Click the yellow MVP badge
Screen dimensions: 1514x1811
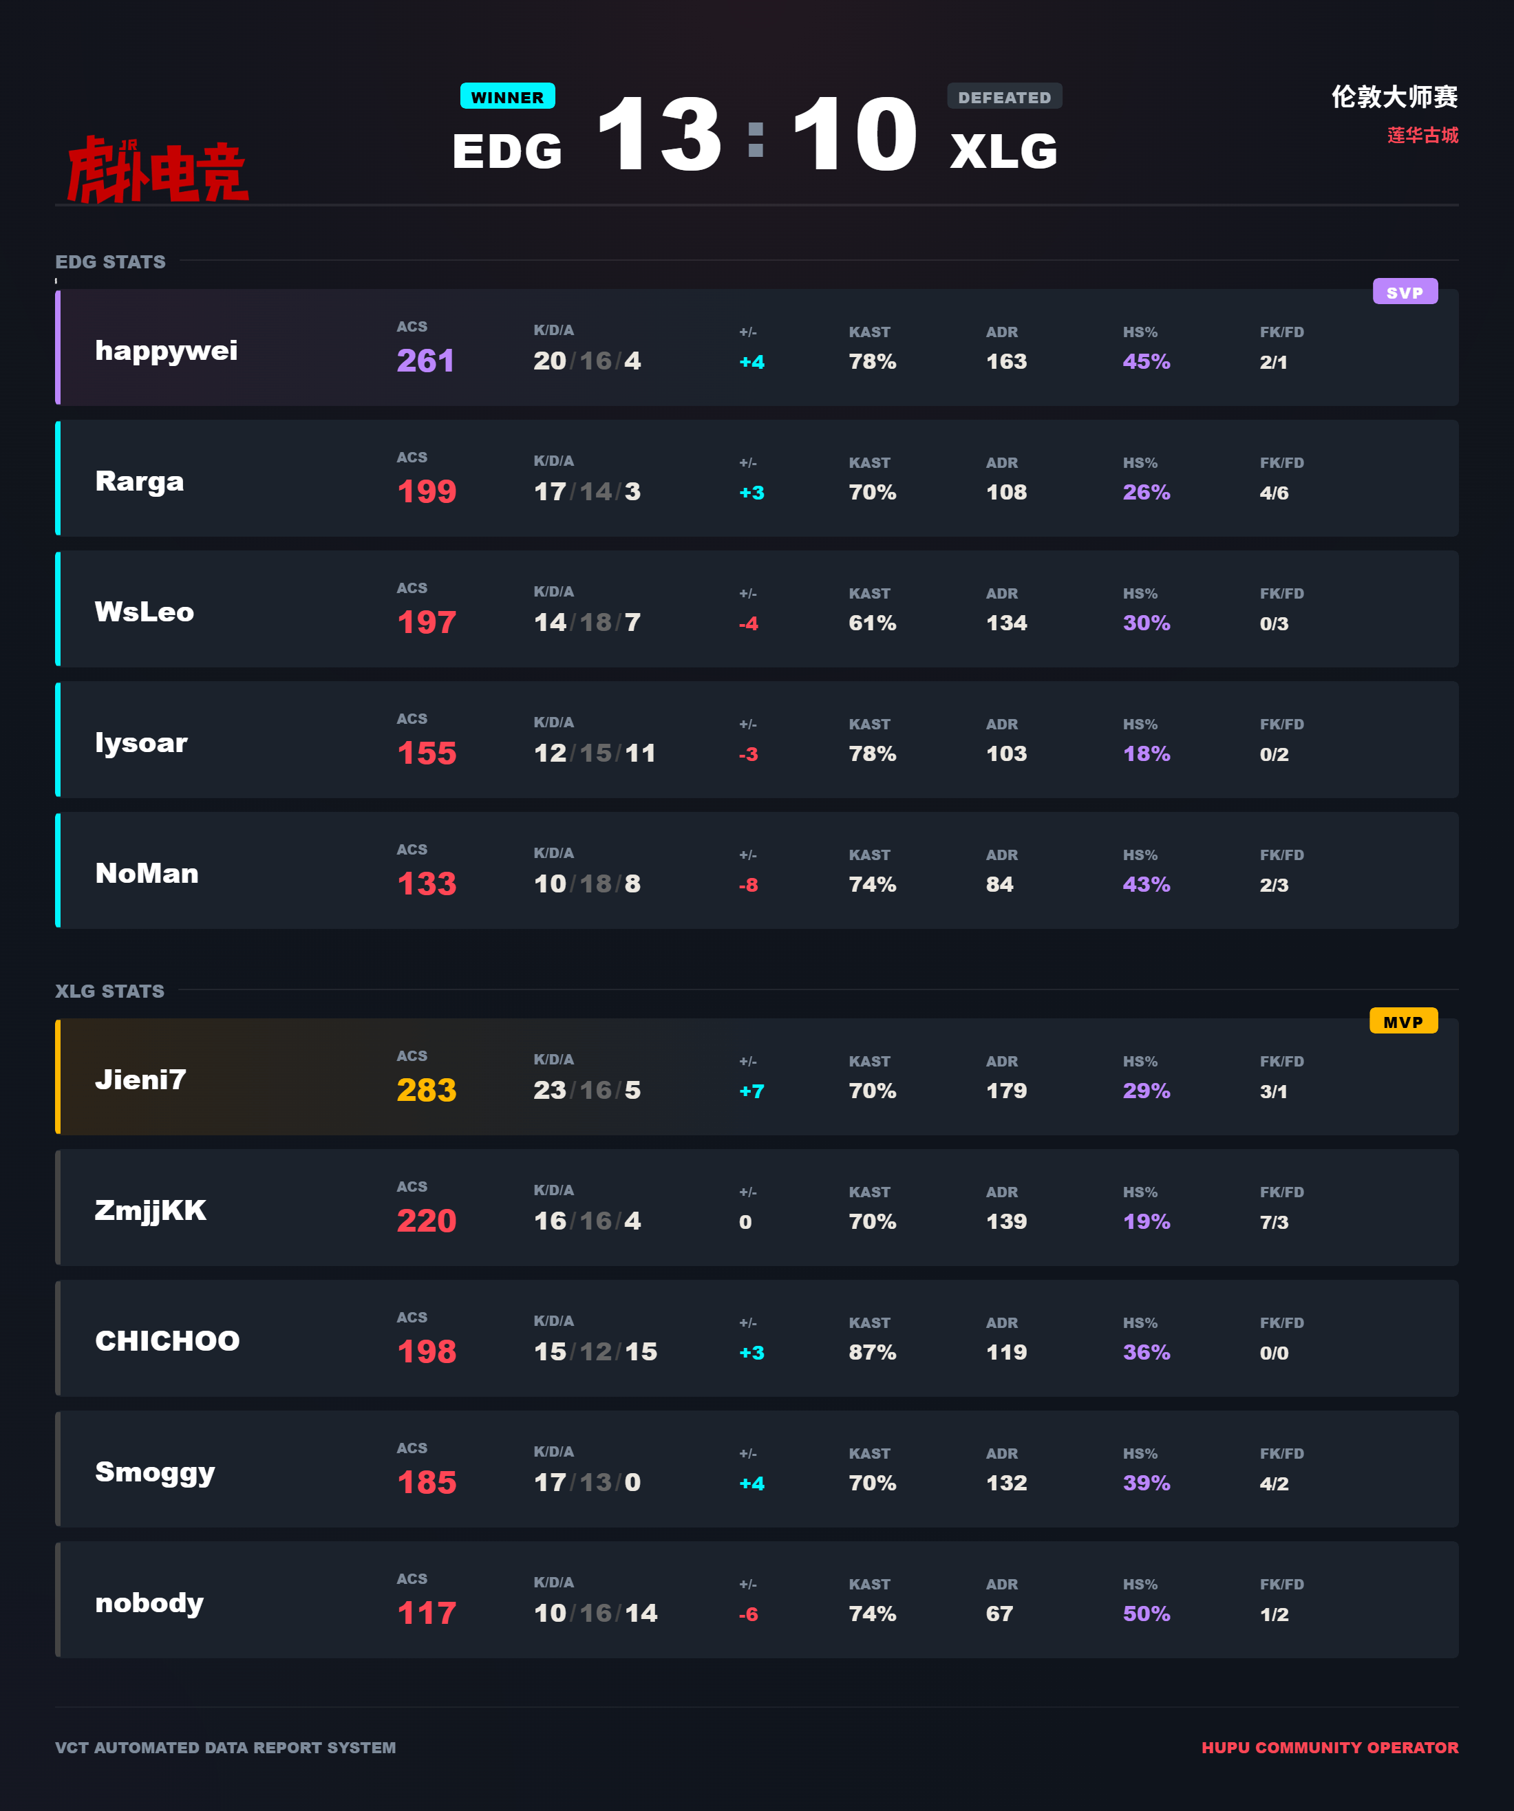coord(1403,1021)
